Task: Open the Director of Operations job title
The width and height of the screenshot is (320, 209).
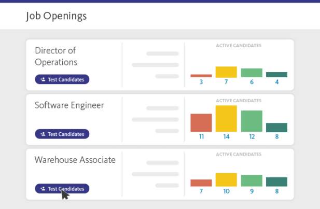Action: 56,56
